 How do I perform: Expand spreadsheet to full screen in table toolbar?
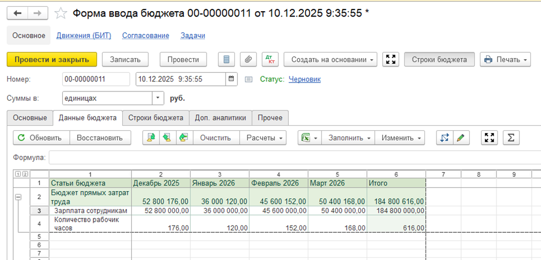[x=489, y=137]
